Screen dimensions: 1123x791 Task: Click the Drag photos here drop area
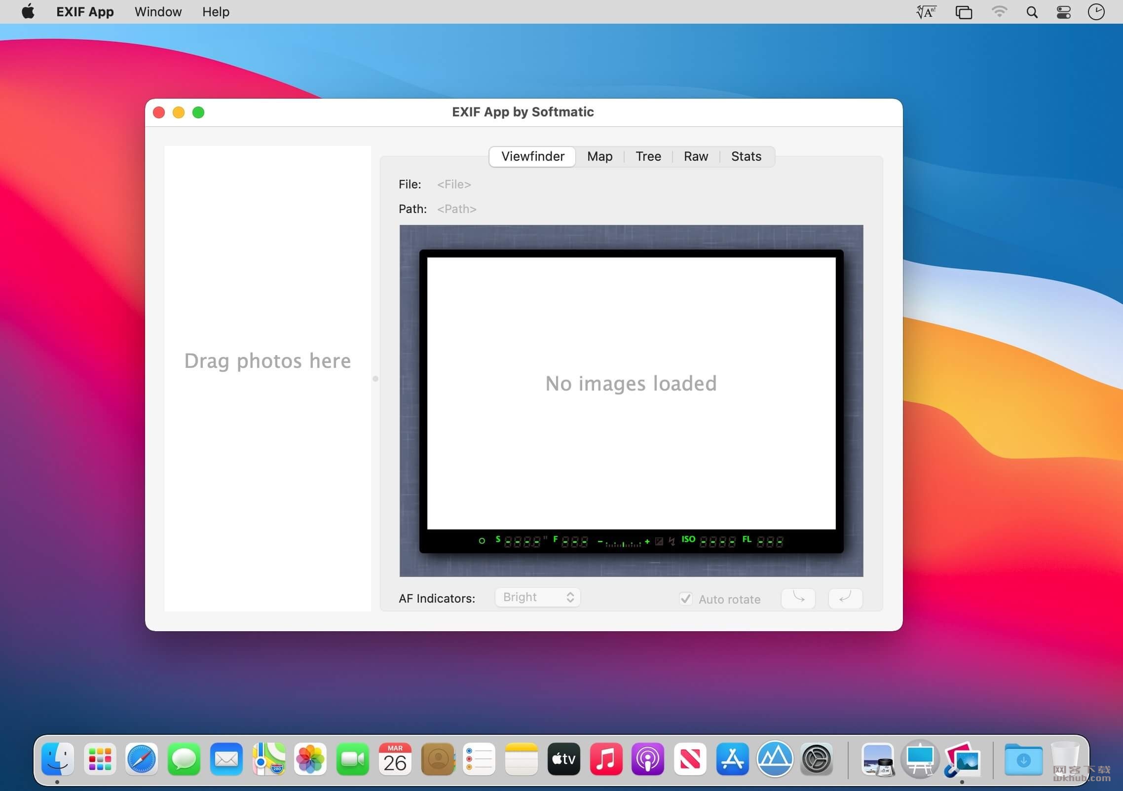tap(267, 378)
